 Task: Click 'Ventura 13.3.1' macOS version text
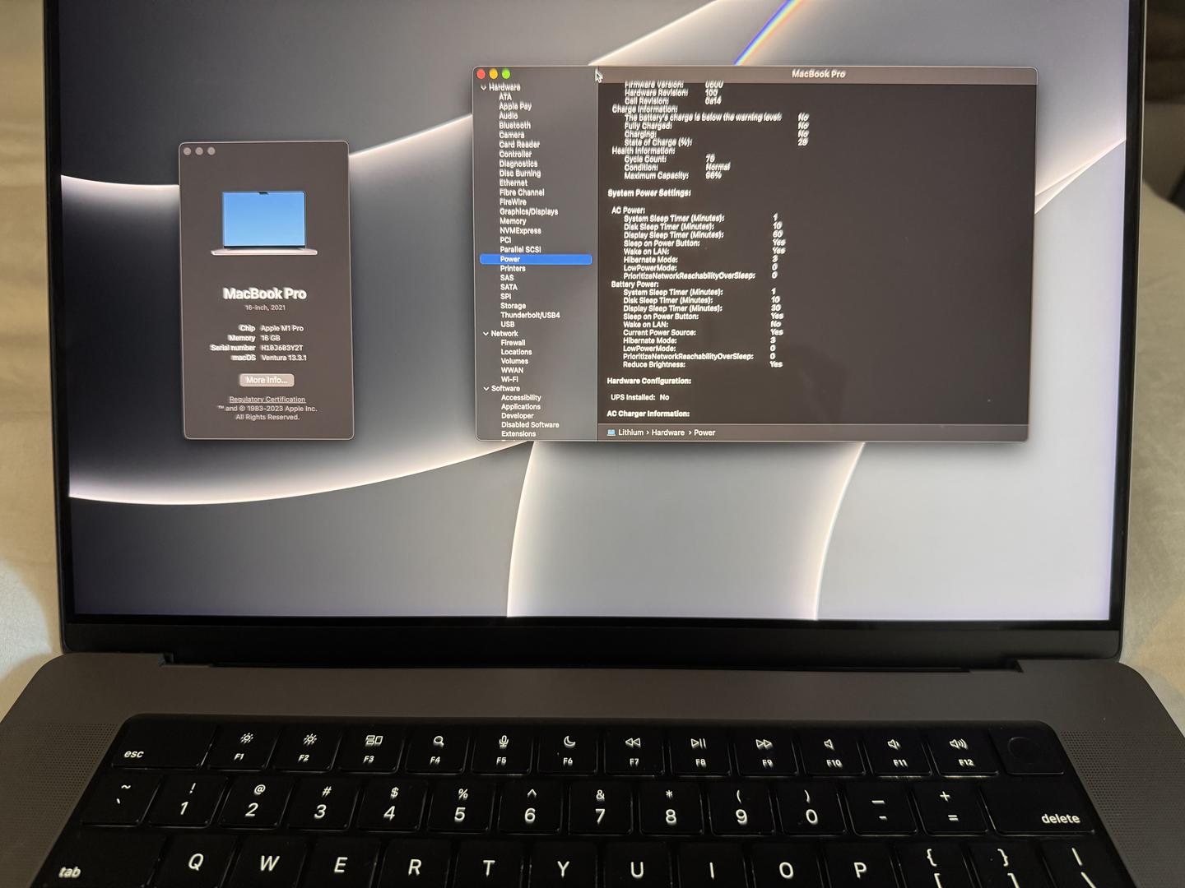pos(284,358)
